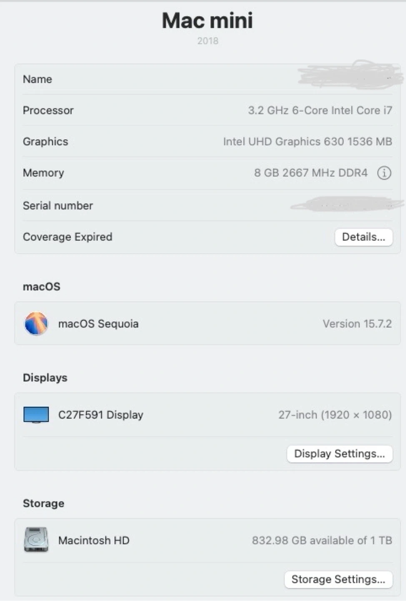Click the C27F591 Display label

101,415
